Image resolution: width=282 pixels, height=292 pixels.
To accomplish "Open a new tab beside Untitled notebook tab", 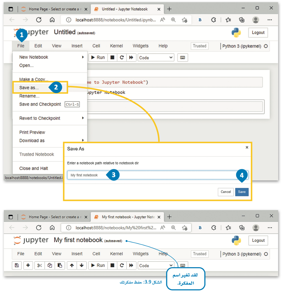I will (x=169, y=9).
